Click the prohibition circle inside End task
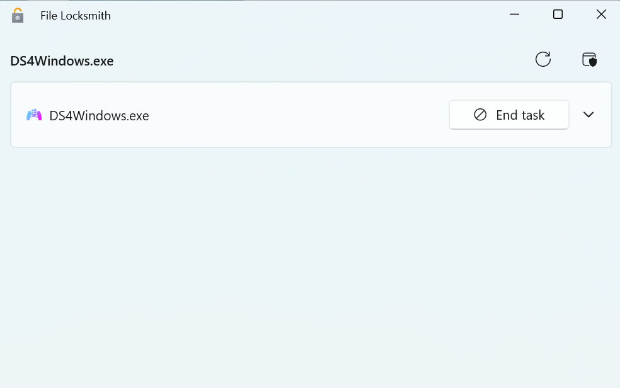The width and height of the screenshot is (620, 388). [x=480, y=115]
